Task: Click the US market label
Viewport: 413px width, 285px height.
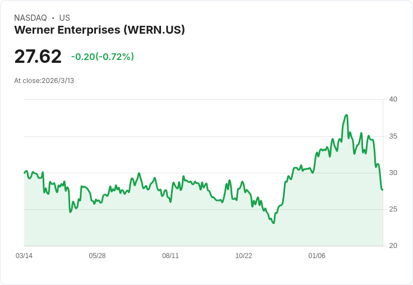Action: (65, 18)
